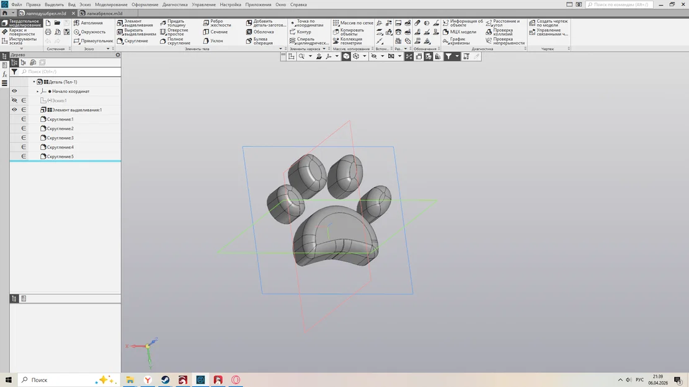
Task: Open the Моделирование menu
Action: (x=111, y=4)
